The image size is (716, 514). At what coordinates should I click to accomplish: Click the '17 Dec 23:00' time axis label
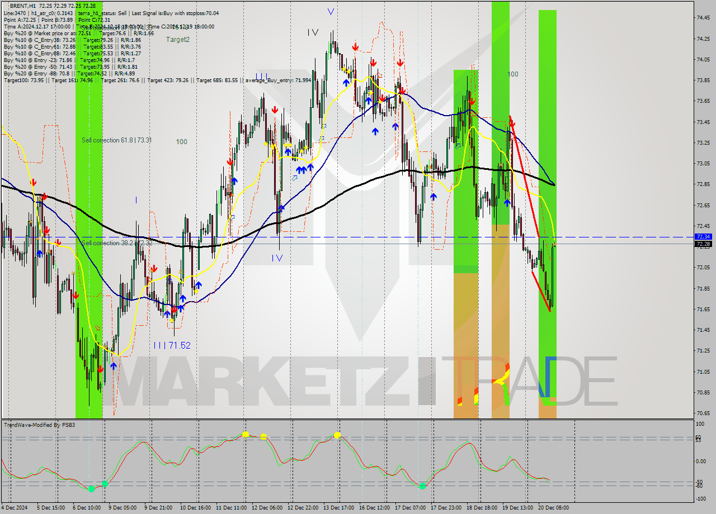[x=446, y=508]
